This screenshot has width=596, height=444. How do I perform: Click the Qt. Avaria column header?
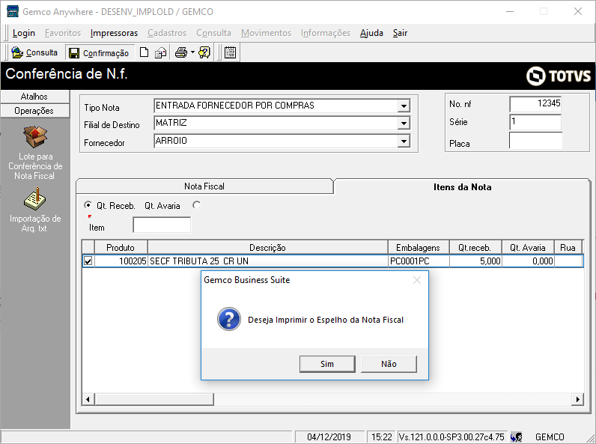pos(528,248)
